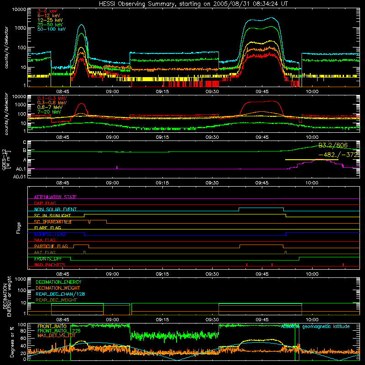Screen dimensions: 365x365
Task: Click the FLARE_FLAG label
Action: pyautogui.click(x=47, y=228)
